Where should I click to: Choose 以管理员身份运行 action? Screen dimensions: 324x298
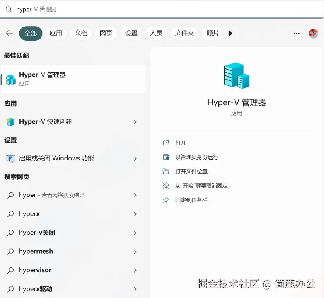[196, 157]
